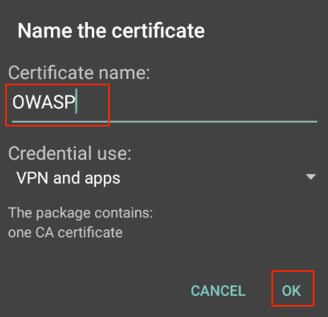
Task: Click "The package contains:" text
Action: click(80, 212)
